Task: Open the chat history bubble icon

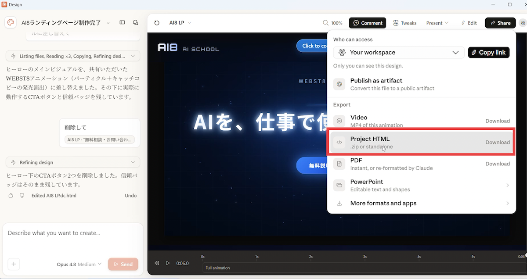Action: (135, 22)
